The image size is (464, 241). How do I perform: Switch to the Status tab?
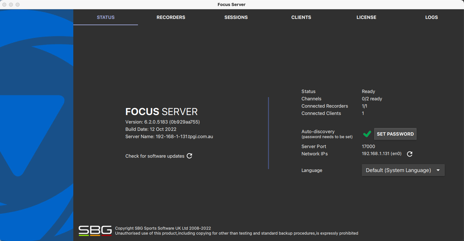tap(105, 17)
